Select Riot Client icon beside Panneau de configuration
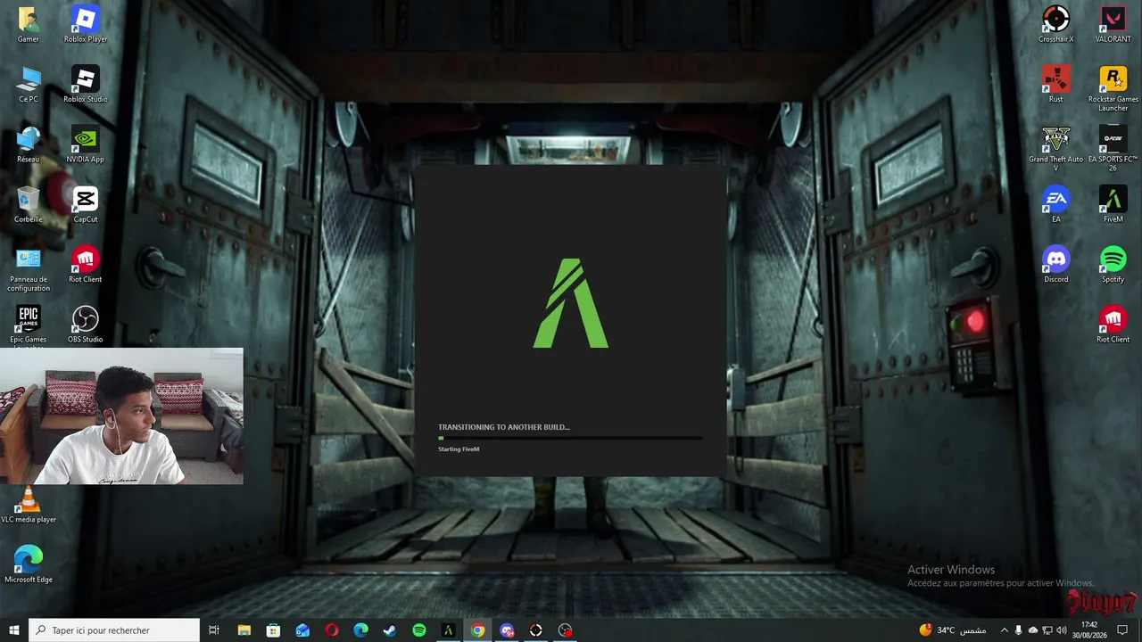1142x642 pixels. (86, 264)
